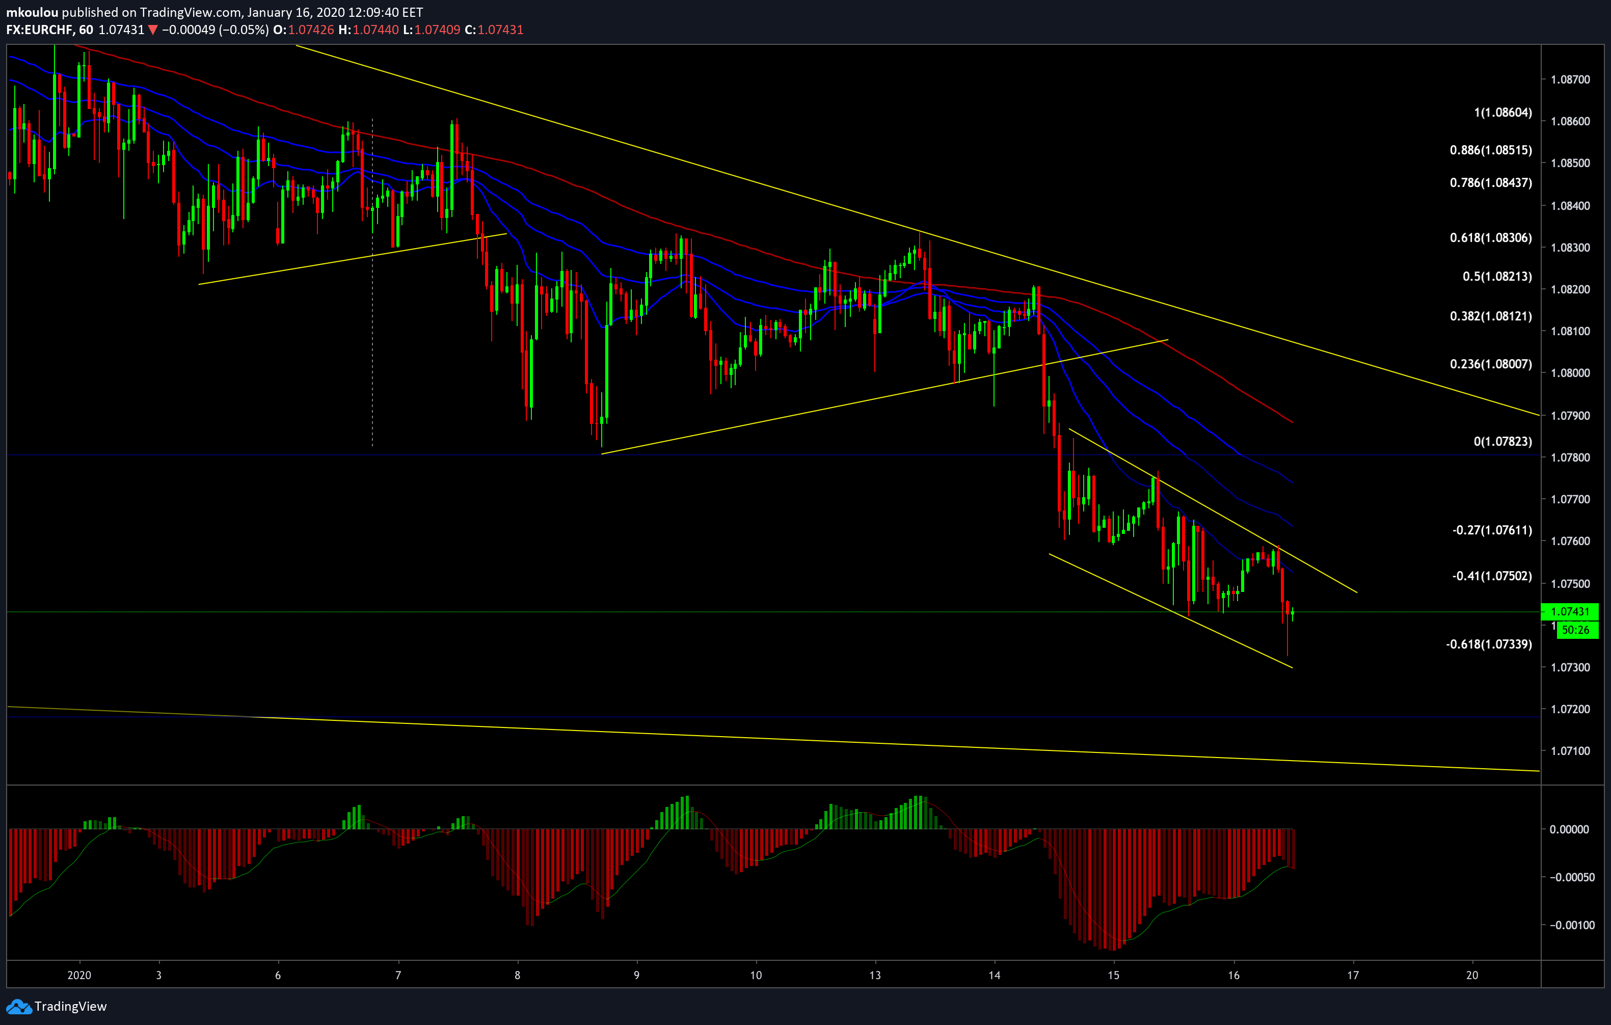
Task: Click the 1.07300 price axis label
Action: (x=1570, y=668)
